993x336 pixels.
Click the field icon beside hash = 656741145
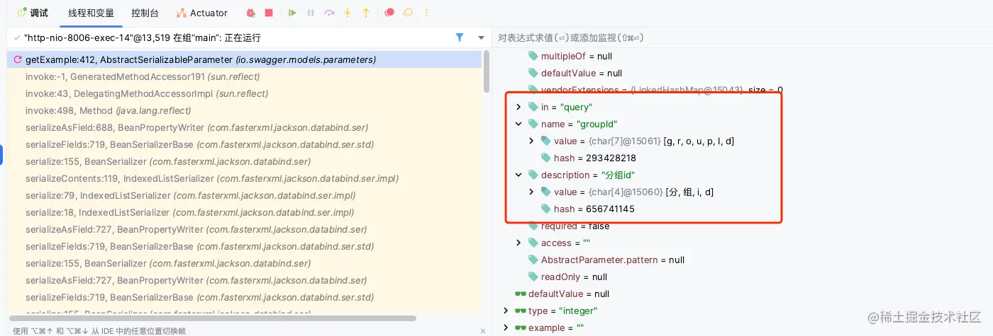pyautogui.click(x=546, y=209)
